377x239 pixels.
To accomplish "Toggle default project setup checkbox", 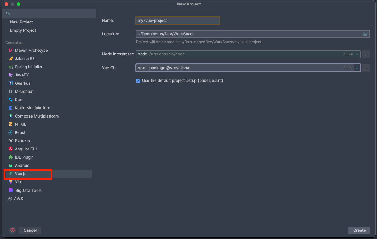I will 138,81.
